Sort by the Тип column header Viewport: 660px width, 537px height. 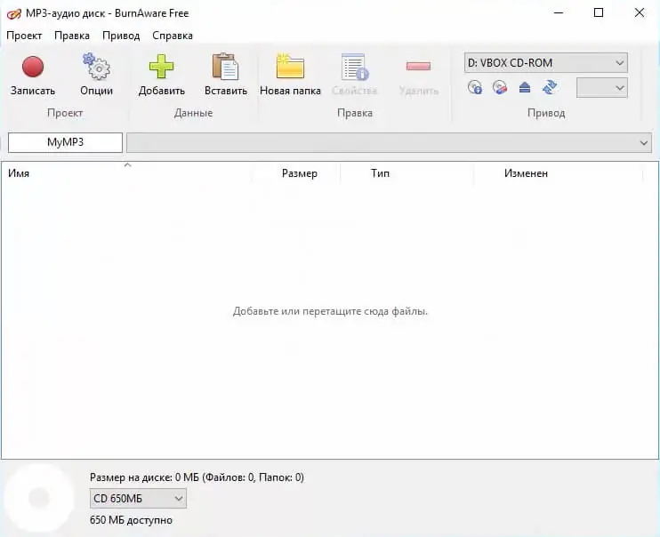click(x=407, y=173)
